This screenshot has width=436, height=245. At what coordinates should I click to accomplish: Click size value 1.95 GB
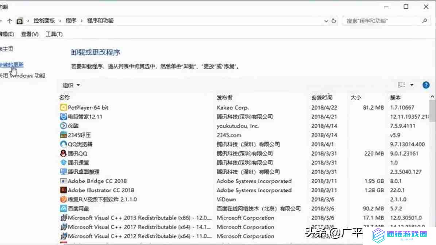(374, 181)
